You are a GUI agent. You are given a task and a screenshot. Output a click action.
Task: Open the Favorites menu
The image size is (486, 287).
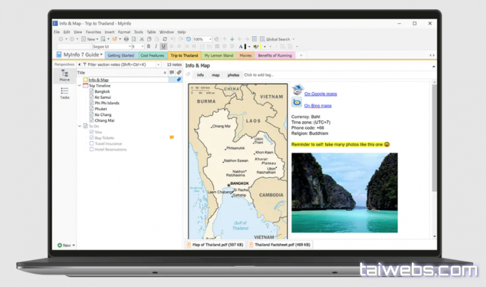point(93,32)
